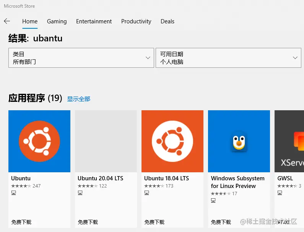Image resolution: width=304 pixels, height=232 pixels.
Task: Click the 显示全部 link
Action: tap(79, 99)
